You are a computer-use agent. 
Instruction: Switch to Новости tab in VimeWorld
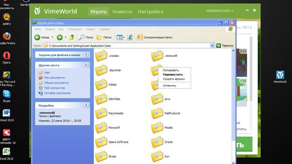pyautogui.click(x=122, y=11)
